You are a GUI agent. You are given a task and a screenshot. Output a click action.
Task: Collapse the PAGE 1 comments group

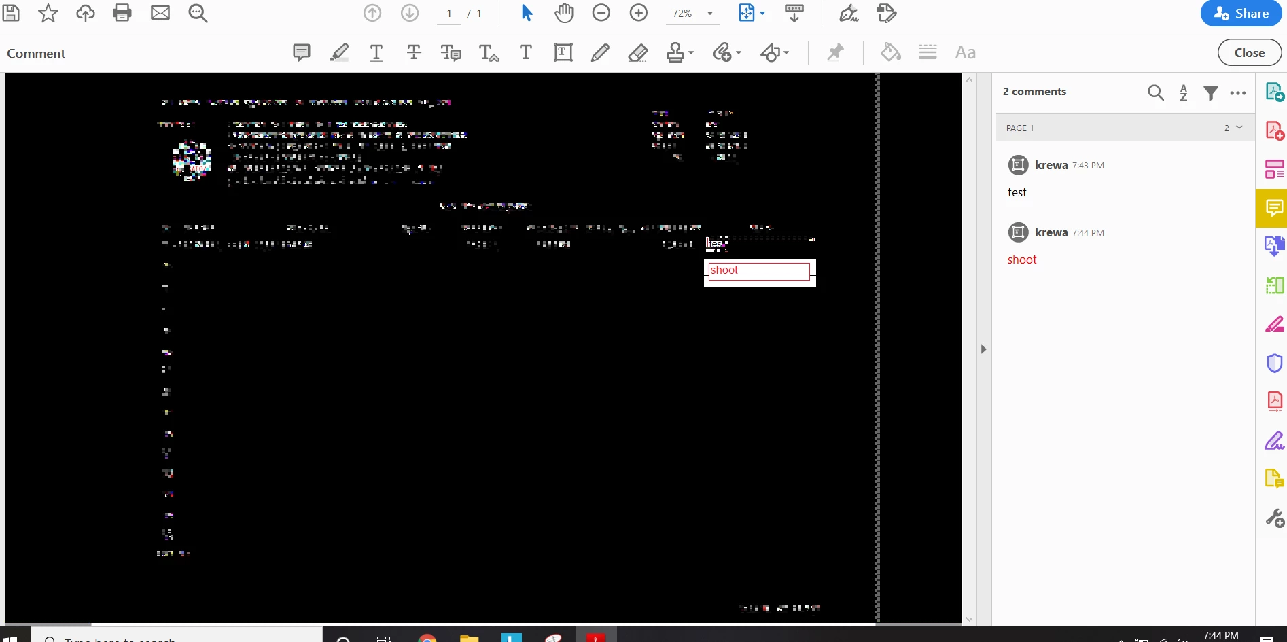pos(1239,128)
